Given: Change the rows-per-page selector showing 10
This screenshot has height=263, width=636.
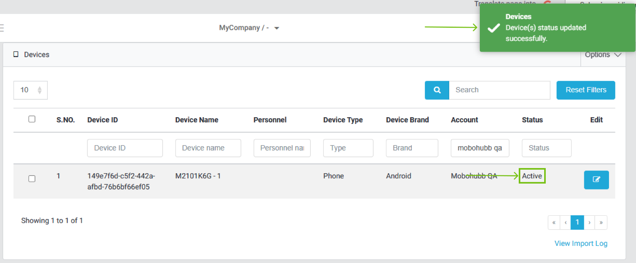Looking at the screenshot, I should coord(30,90).
